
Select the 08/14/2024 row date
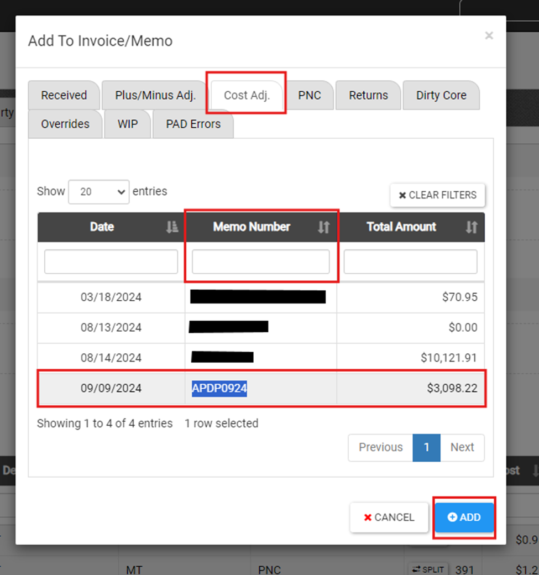111,358
